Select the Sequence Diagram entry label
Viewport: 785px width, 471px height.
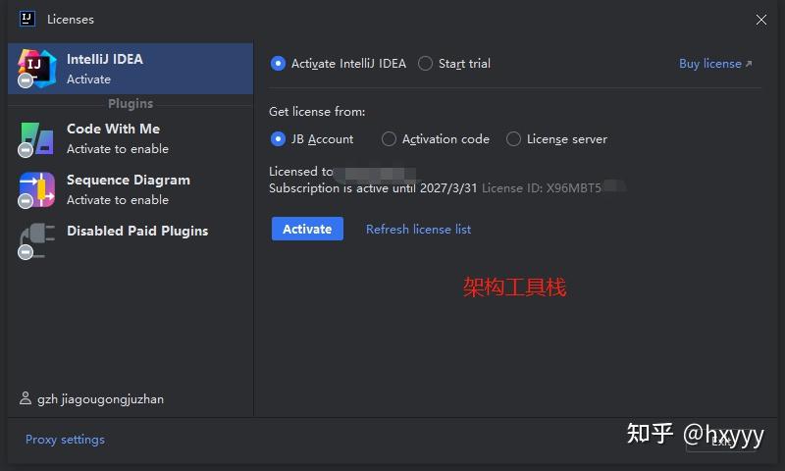(x=129, y=181)
